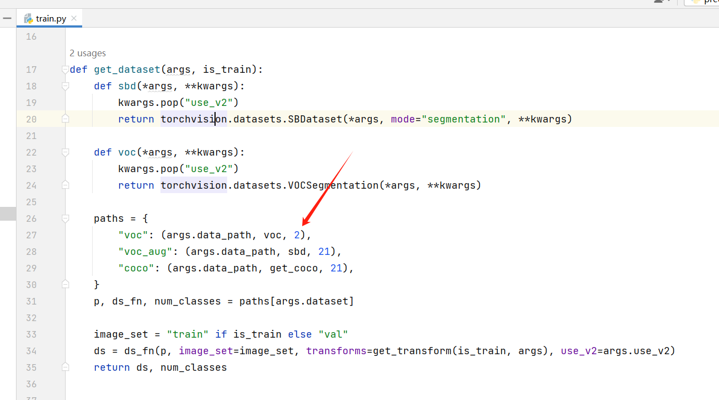
Task: Close the train.py tab with its X
Action: click(x=73, y=18)
